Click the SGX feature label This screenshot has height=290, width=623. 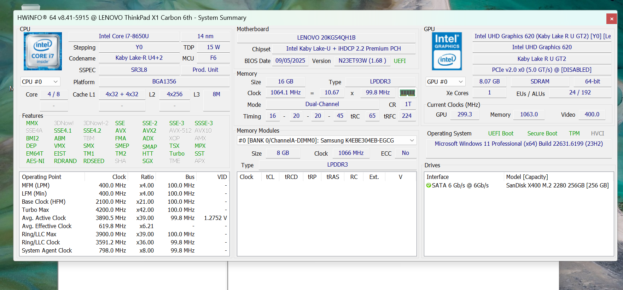pyautogui.click(x=147, y=161)
